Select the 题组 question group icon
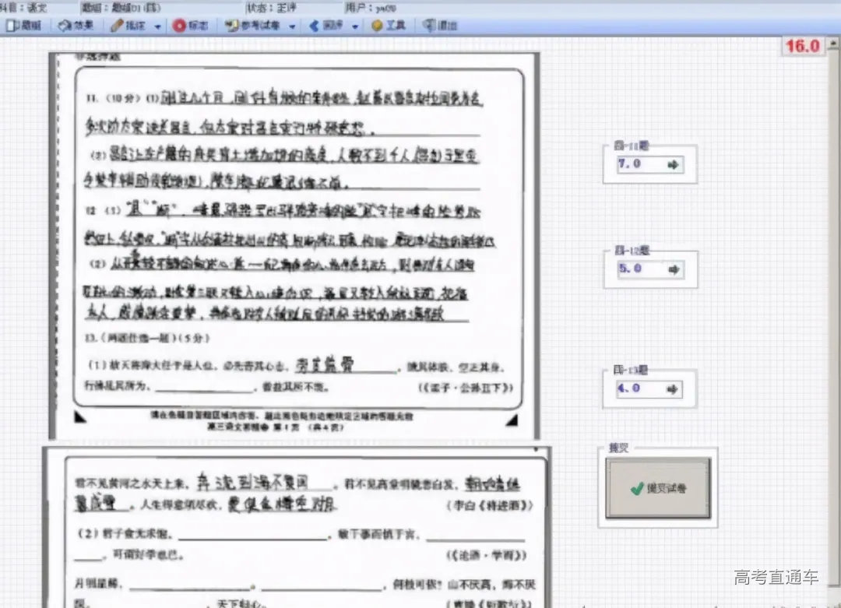This screenshot has height=608, width=841. pyautogui.click(x=23, y=26)
